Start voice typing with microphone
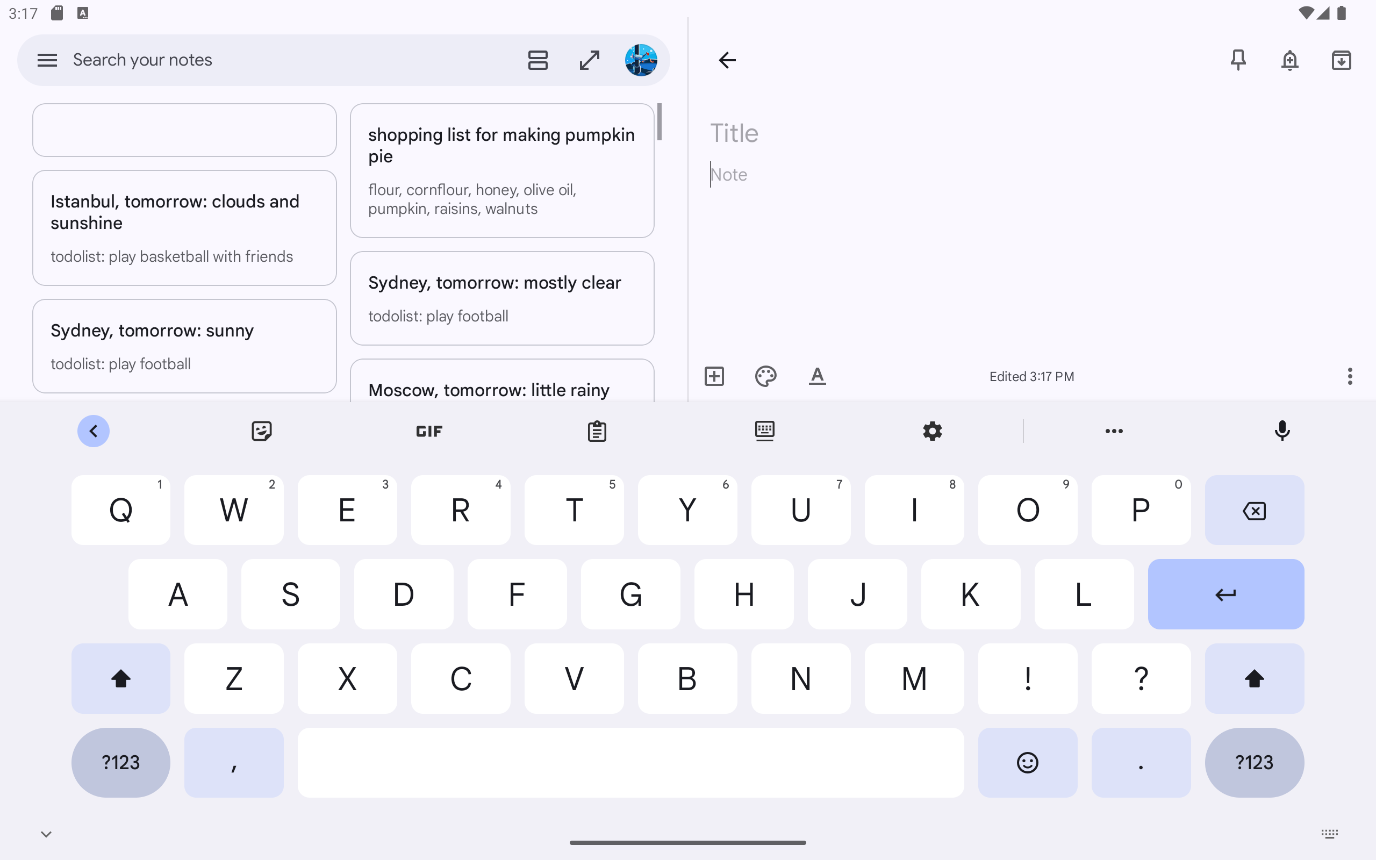 click(x=1281, y=431)
